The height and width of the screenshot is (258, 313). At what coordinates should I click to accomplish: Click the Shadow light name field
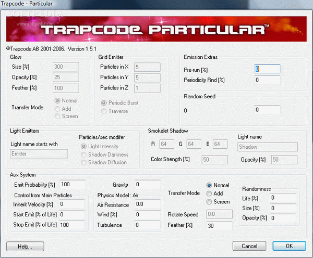(x=268, y=147)
